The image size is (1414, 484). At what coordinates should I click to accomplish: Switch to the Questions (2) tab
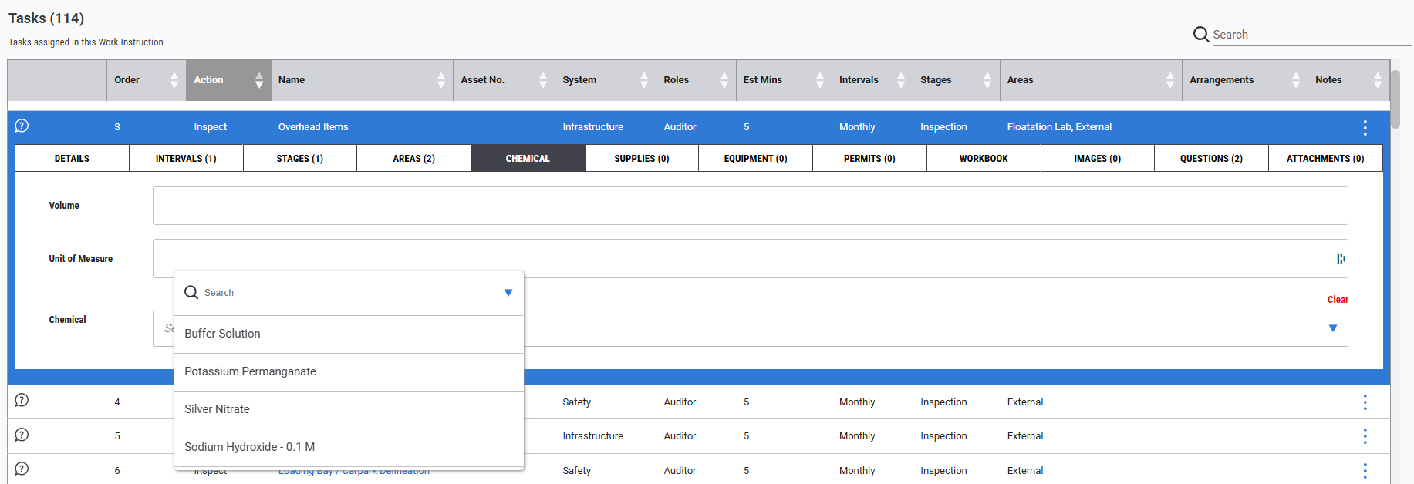point(1210,159)
